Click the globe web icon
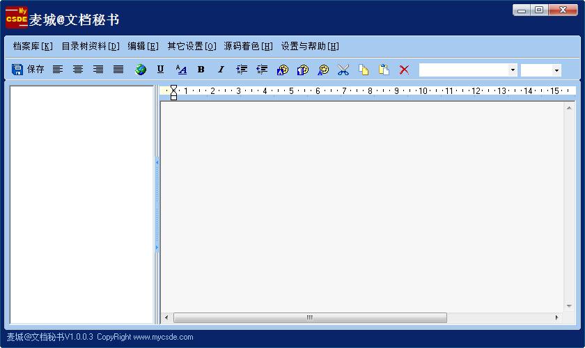Screen dimensions: 585x348 pyautogui.click(x=141, y=70)
